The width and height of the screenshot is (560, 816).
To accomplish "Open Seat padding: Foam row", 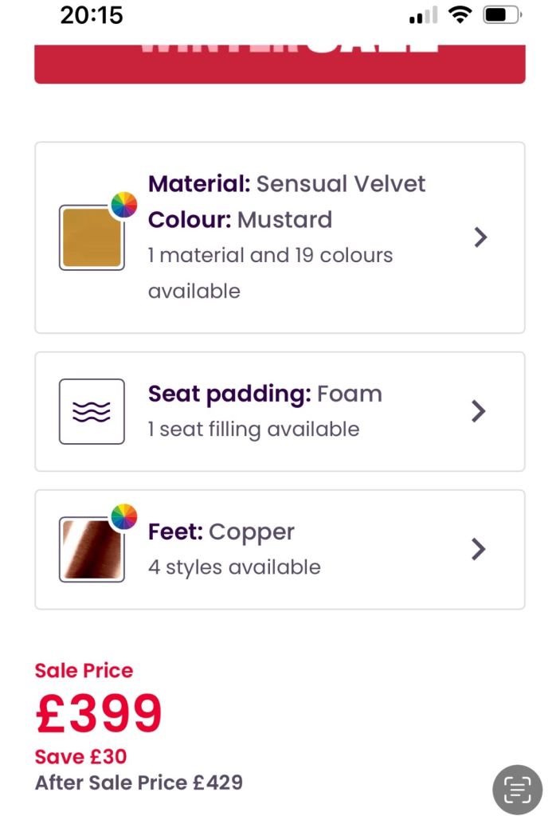I will pos(265,394).
